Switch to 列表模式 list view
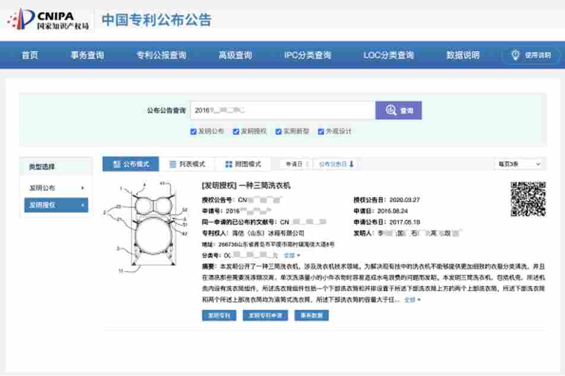Screen dimensions: 565x376 click(186, 164)
